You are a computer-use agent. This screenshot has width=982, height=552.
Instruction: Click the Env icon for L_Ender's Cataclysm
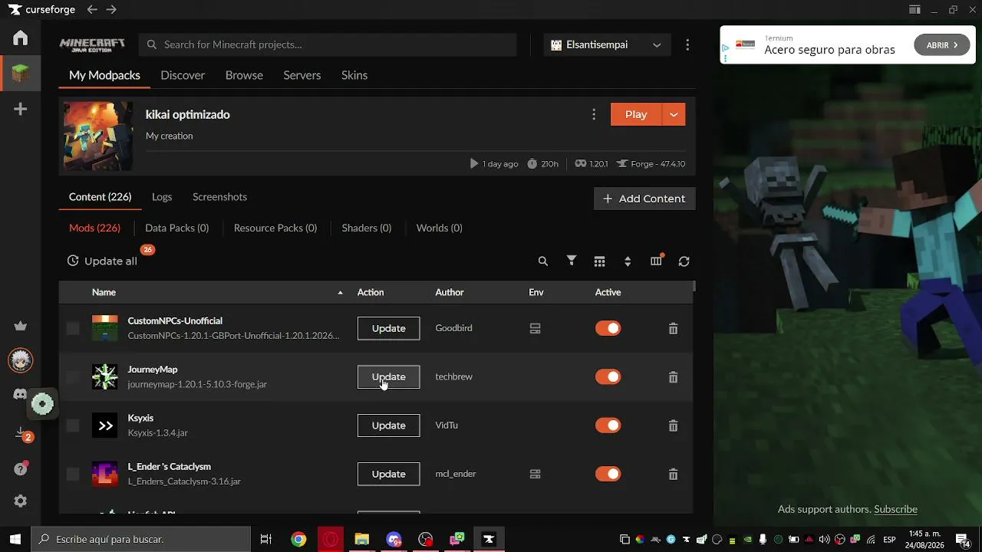coord(535,475)
